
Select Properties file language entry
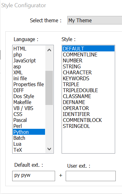[x=29, y=84]
